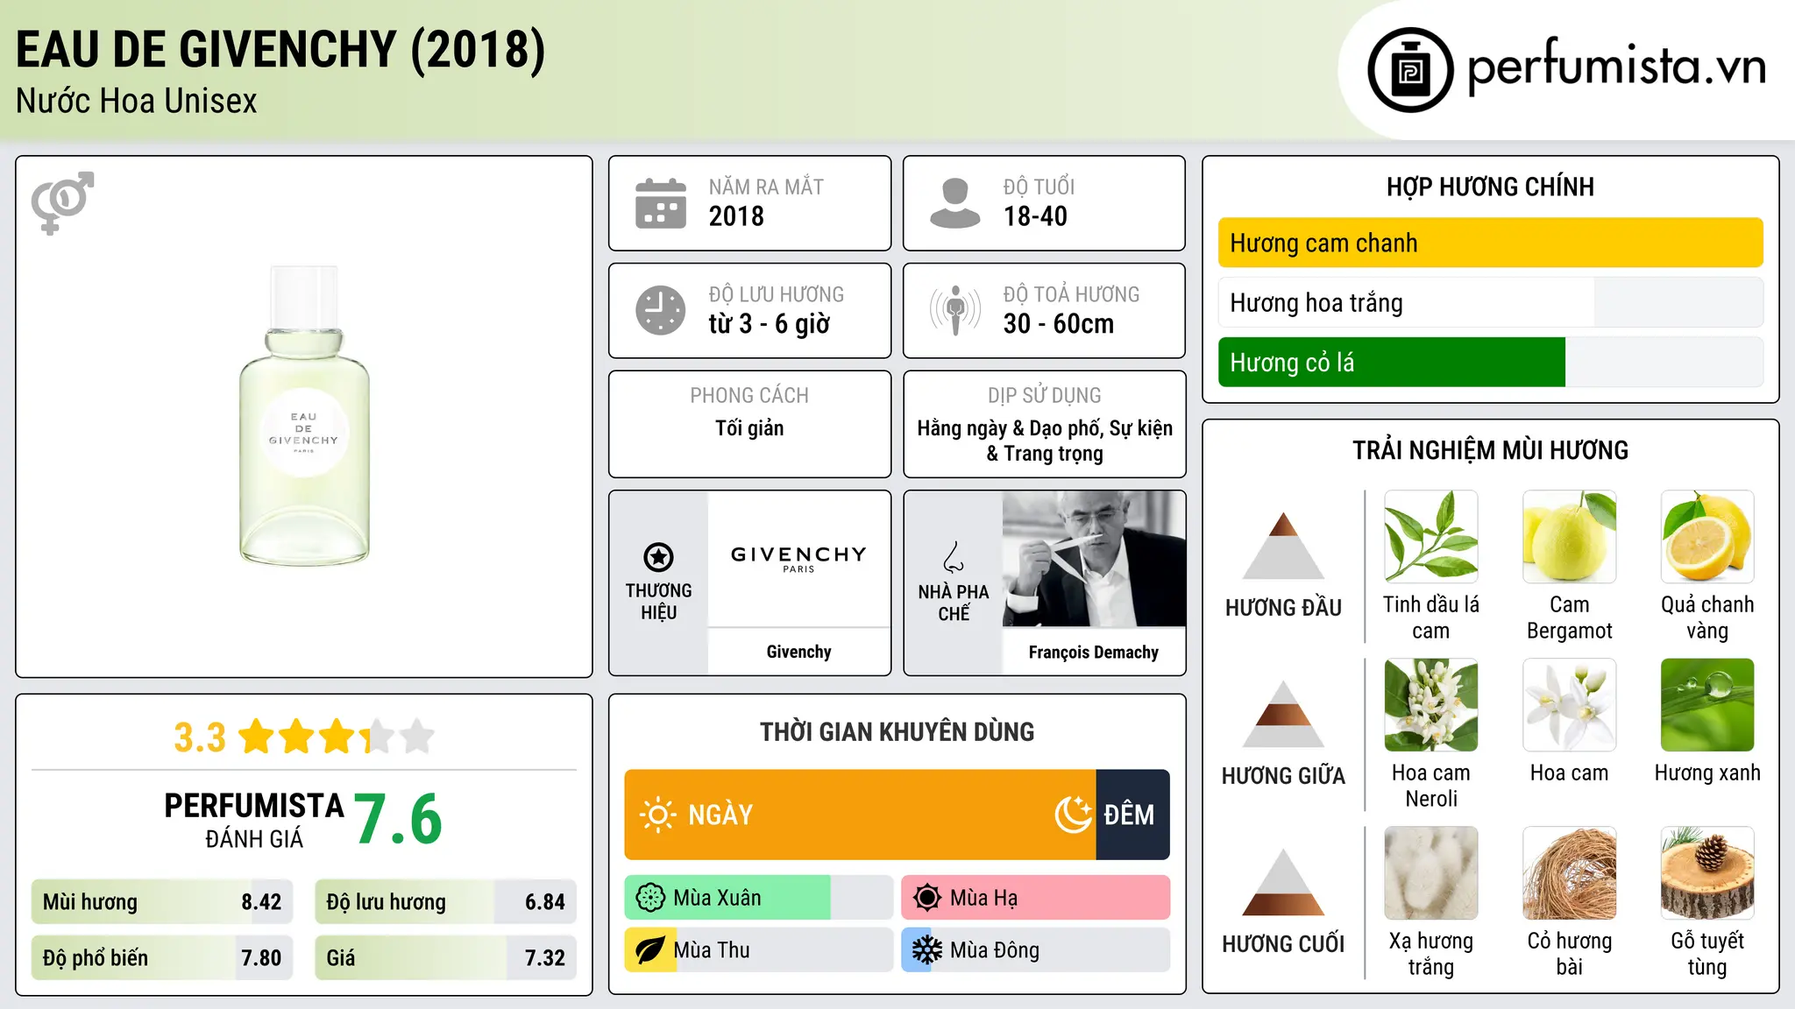The width and height of the screenshot is (1795, 1009).
Task: Click the nose icon above Nhà pha chế
Action: pyautogui.click(x=954, y=557)
